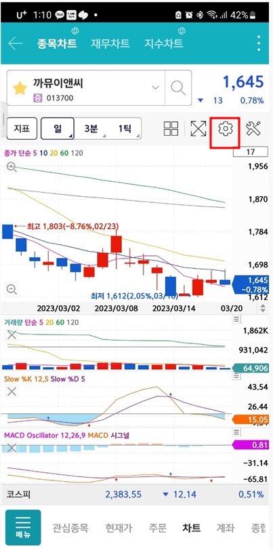Tap the 코스피 index ticker bar
This screenshot has width=273, height=549.
[136, 495]
